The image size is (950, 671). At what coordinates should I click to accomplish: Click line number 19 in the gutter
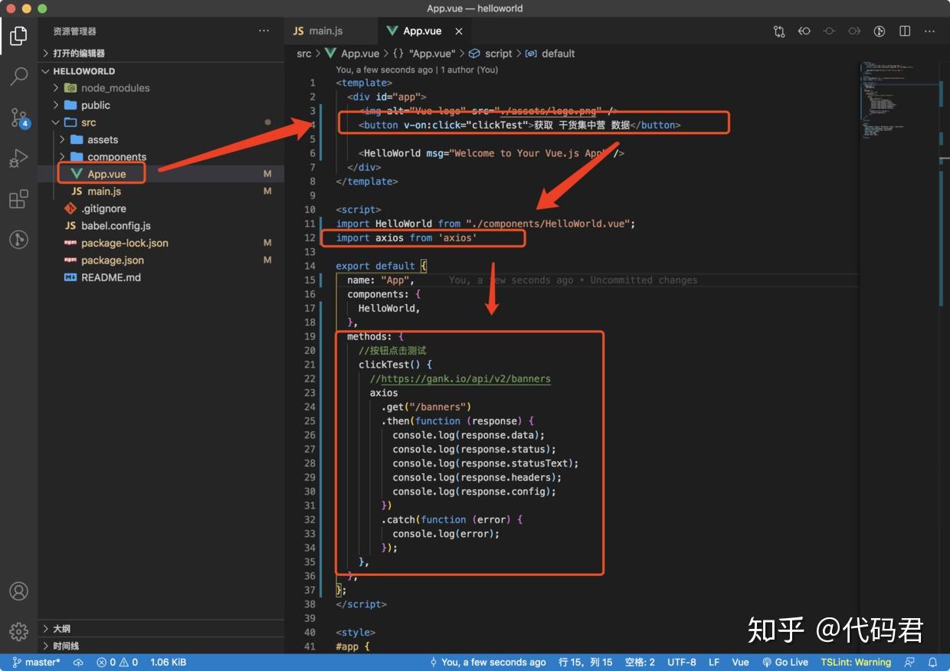coord(310,337)
